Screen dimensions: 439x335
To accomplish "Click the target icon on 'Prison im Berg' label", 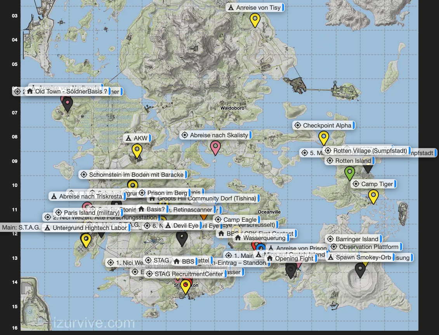I will click(142, 193).
